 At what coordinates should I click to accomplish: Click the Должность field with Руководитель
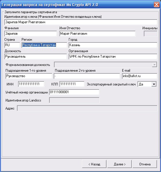tap(36, 56)
